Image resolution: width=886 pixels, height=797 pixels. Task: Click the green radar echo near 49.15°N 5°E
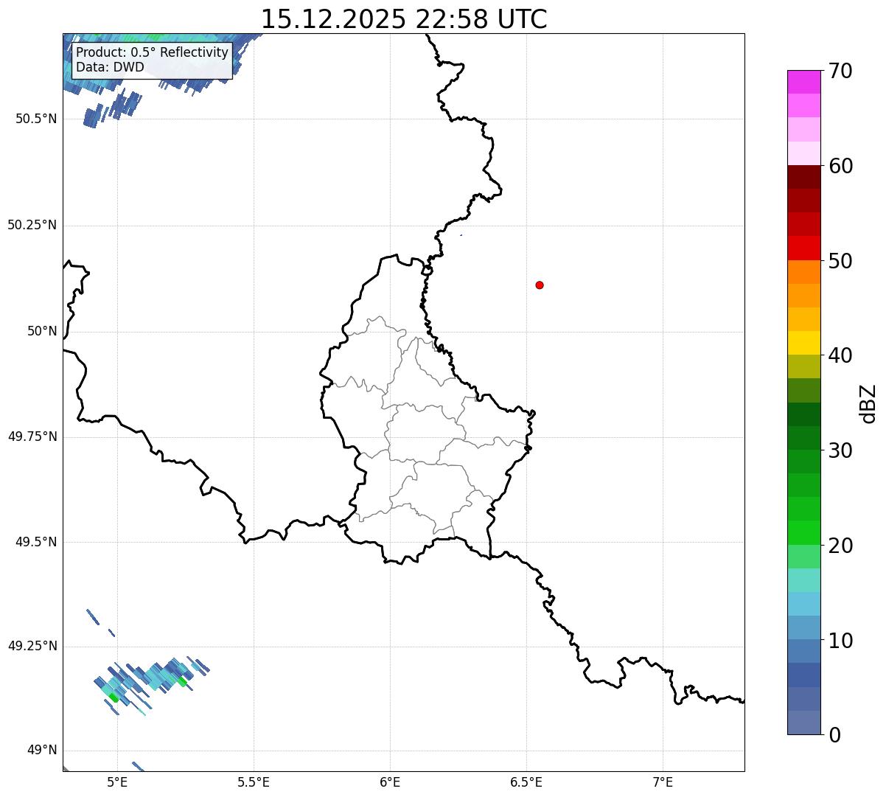[x=113, y=696]
